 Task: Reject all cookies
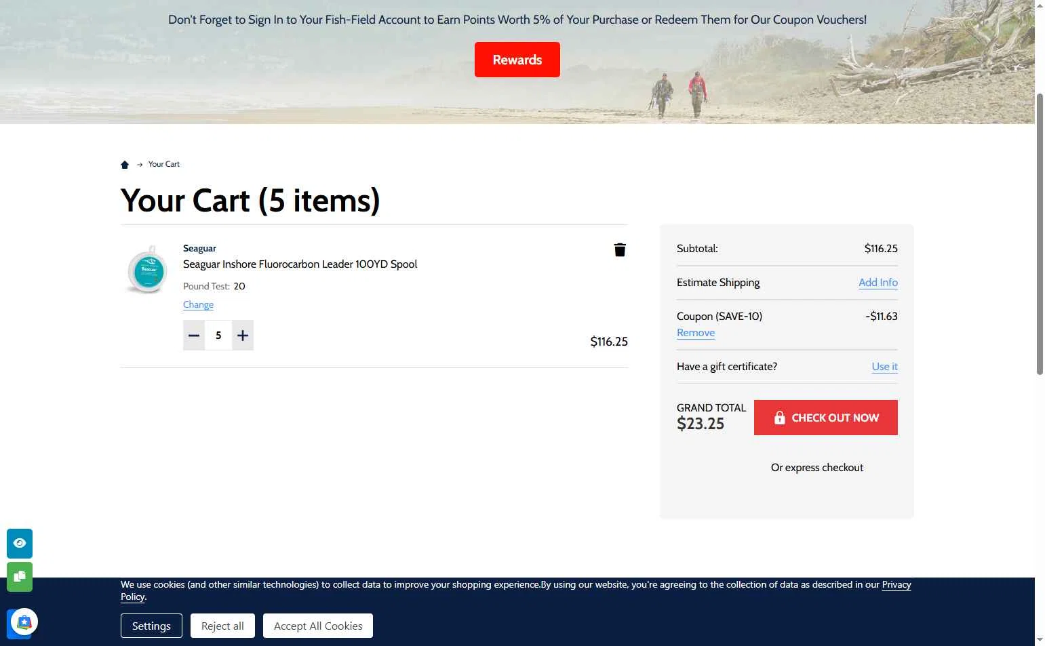click(x=222, y=626)
